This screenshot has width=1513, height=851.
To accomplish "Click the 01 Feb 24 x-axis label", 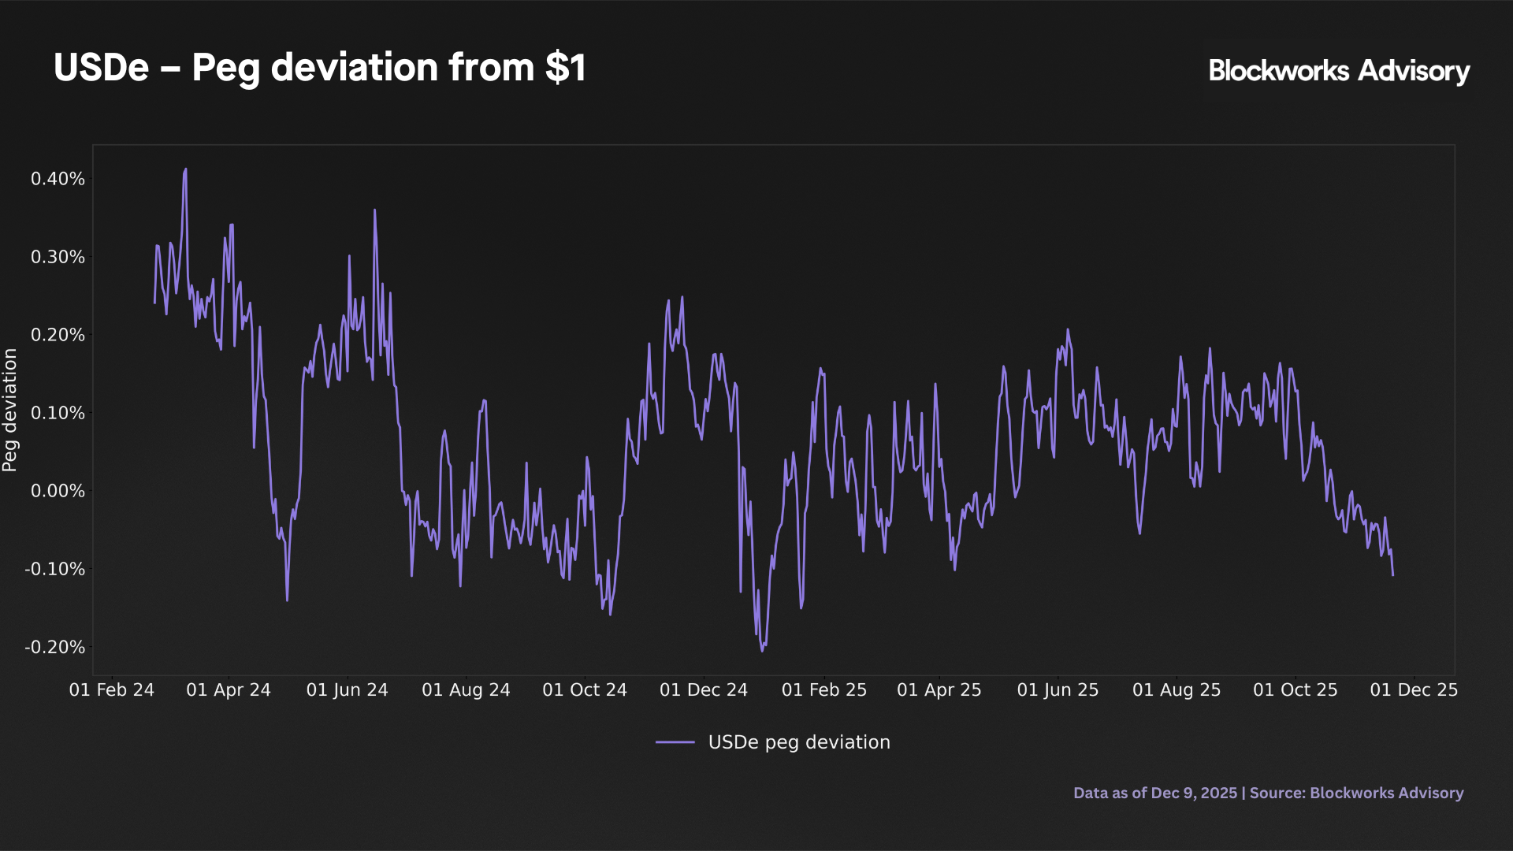I will click(112, 690).
